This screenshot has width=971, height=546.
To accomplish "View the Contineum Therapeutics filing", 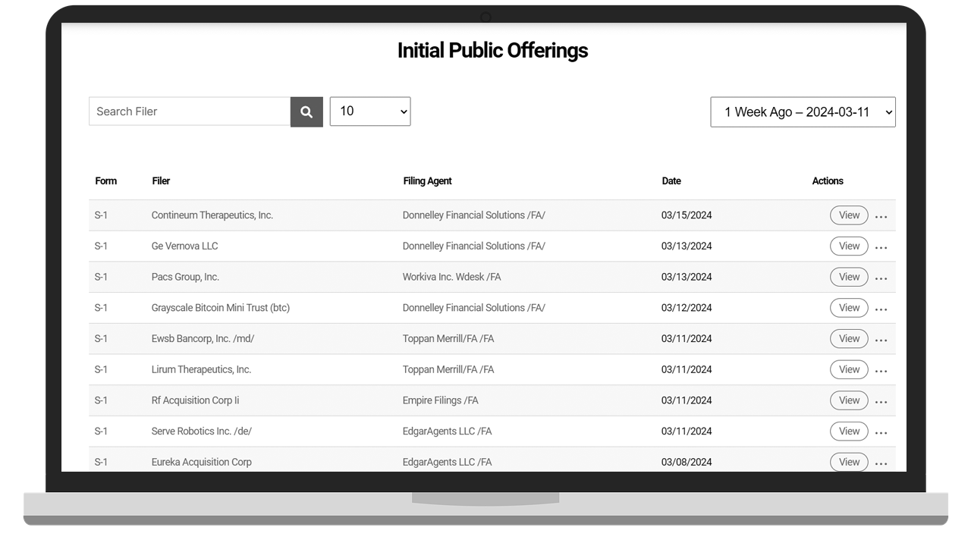I will click(x=849, y=215).
